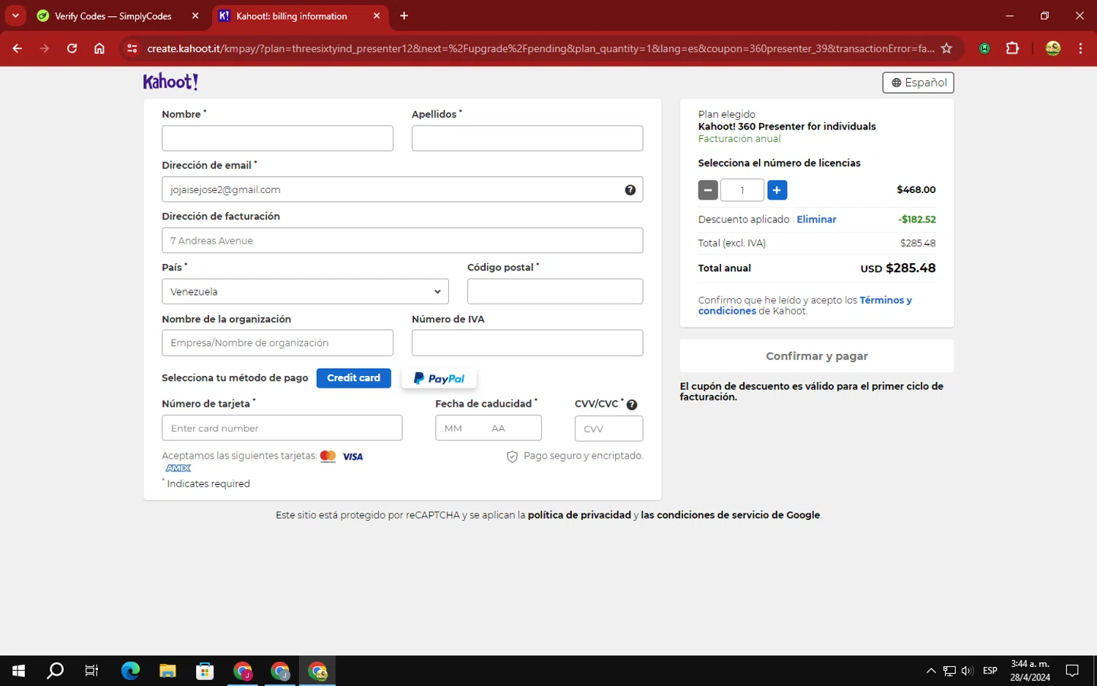Launch Microsoft Edge from taskbar
Viewport: 1097px width, 686px height.
(130, 671)
